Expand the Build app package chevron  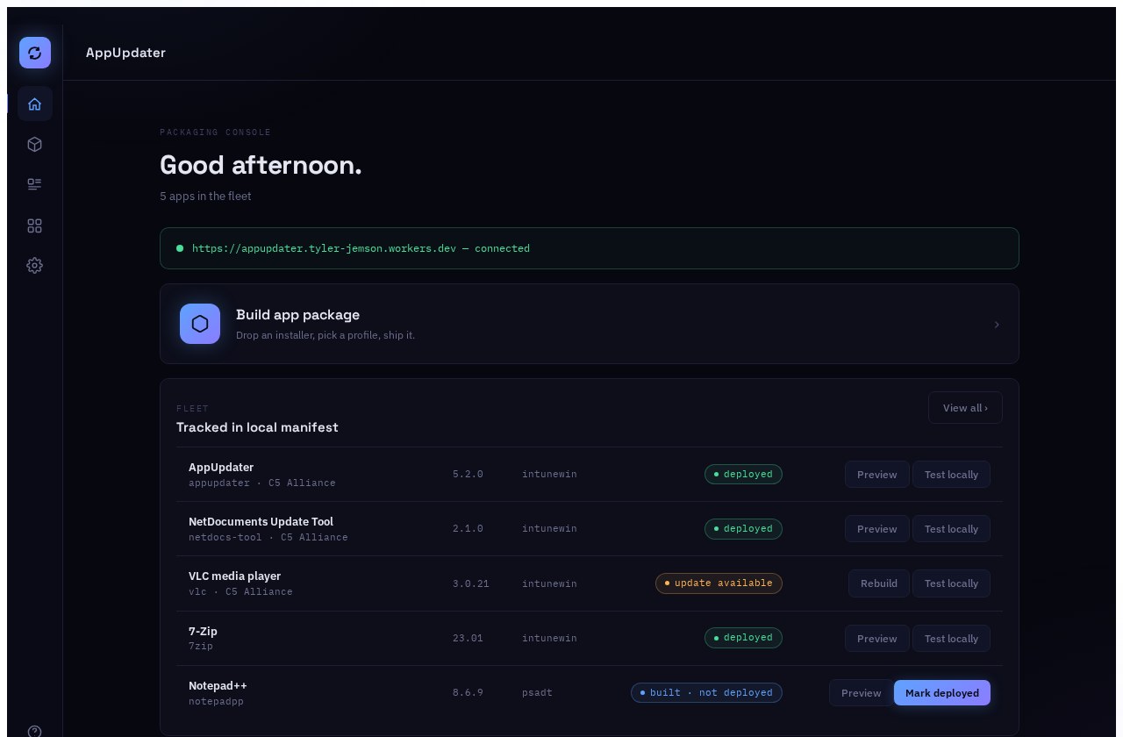[997, 325]
